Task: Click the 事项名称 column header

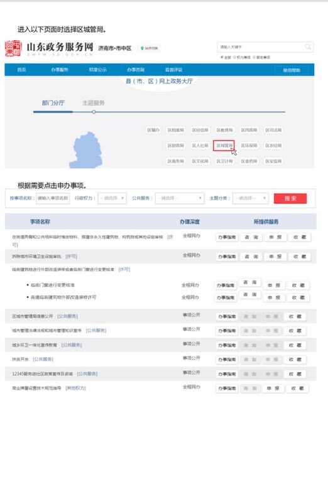Action: coord(40,222)
